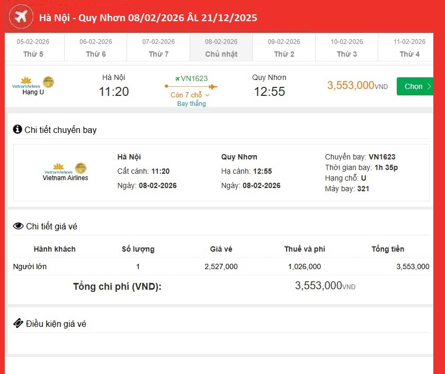Click the info icon beside Chi tiết chuyến bay

pos(17,129)
